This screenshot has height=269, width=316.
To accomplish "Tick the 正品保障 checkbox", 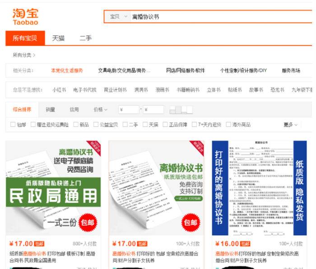I will pyautogui.click(x=165, y=125).
